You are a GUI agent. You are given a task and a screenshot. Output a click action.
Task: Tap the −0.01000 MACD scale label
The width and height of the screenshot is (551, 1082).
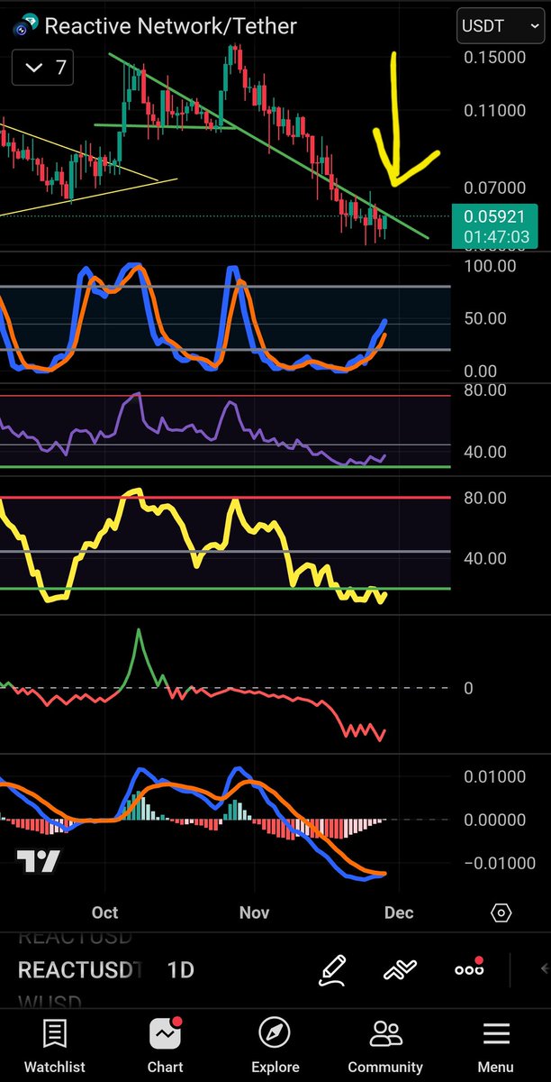[x=500, y=863]
